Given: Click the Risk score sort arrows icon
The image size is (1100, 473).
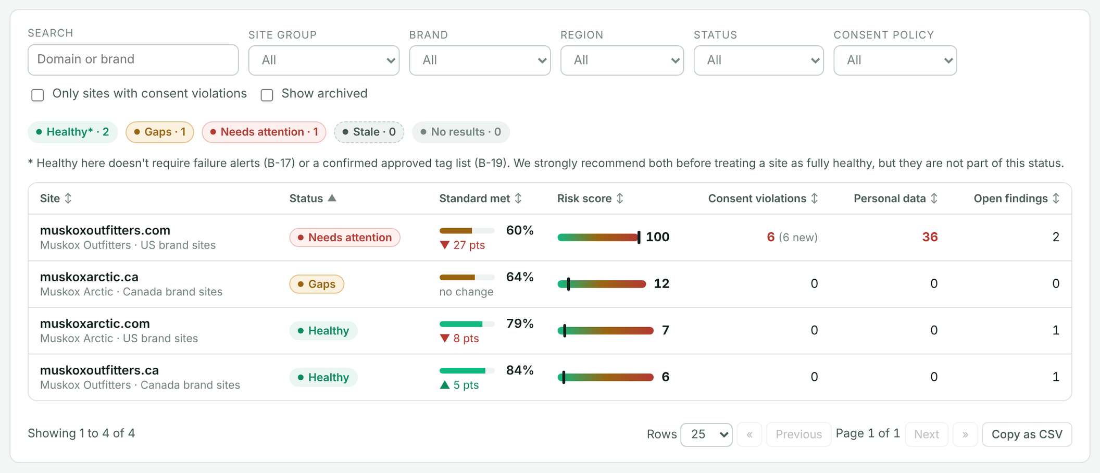Looking at the screenshot, I should (x=620, y=198).
